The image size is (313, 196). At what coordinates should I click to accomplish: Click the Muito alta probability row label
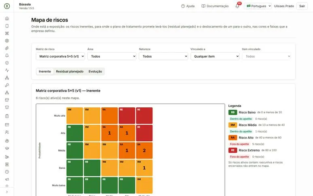59,116
